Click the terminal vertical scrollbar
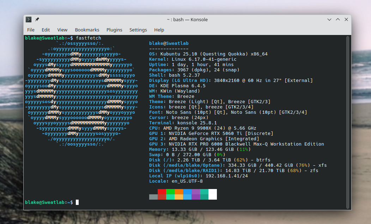Image resolution: width=371 pixels, height=224 pixels. 348,122
